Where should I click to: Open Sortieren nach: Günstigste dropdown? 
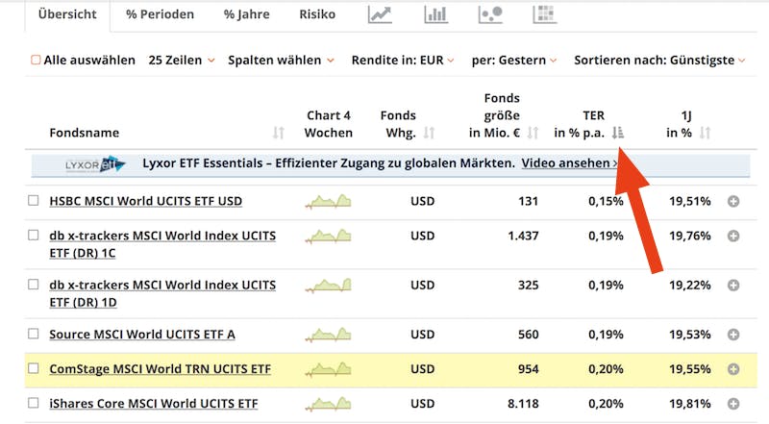coord(659,61)
